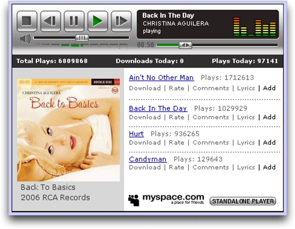
Task: Show Lyrics for Candyman
Action: coord(246,167)
